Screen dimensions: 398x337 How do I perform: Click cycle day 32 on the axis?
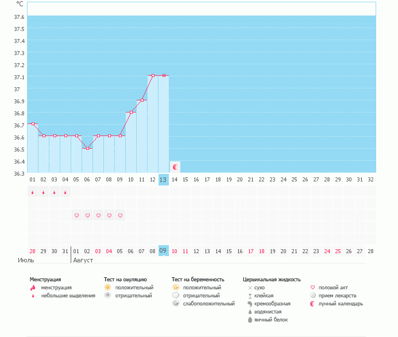[x=370, y=180]
